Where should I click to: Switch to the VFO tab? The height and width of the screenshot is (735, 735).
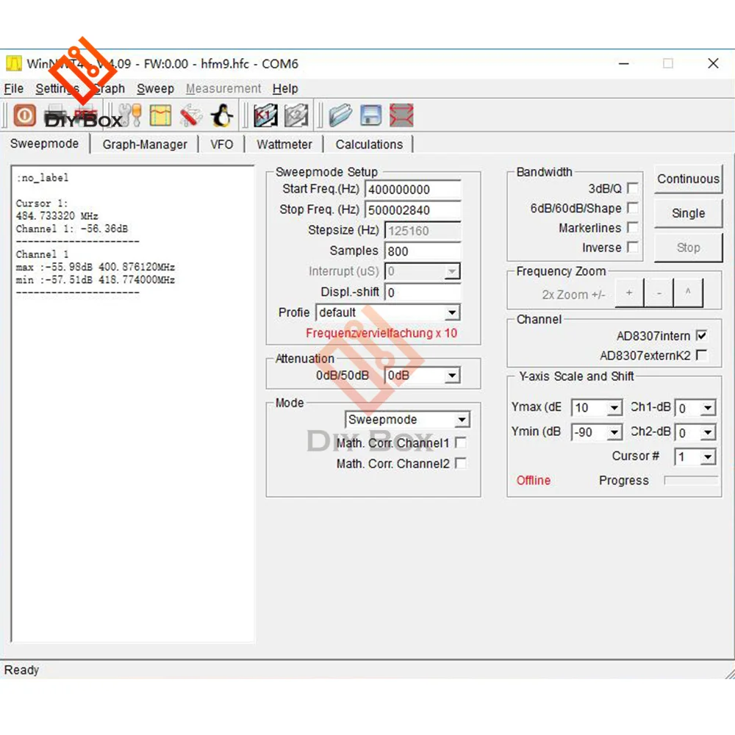[x=222, y=144]
